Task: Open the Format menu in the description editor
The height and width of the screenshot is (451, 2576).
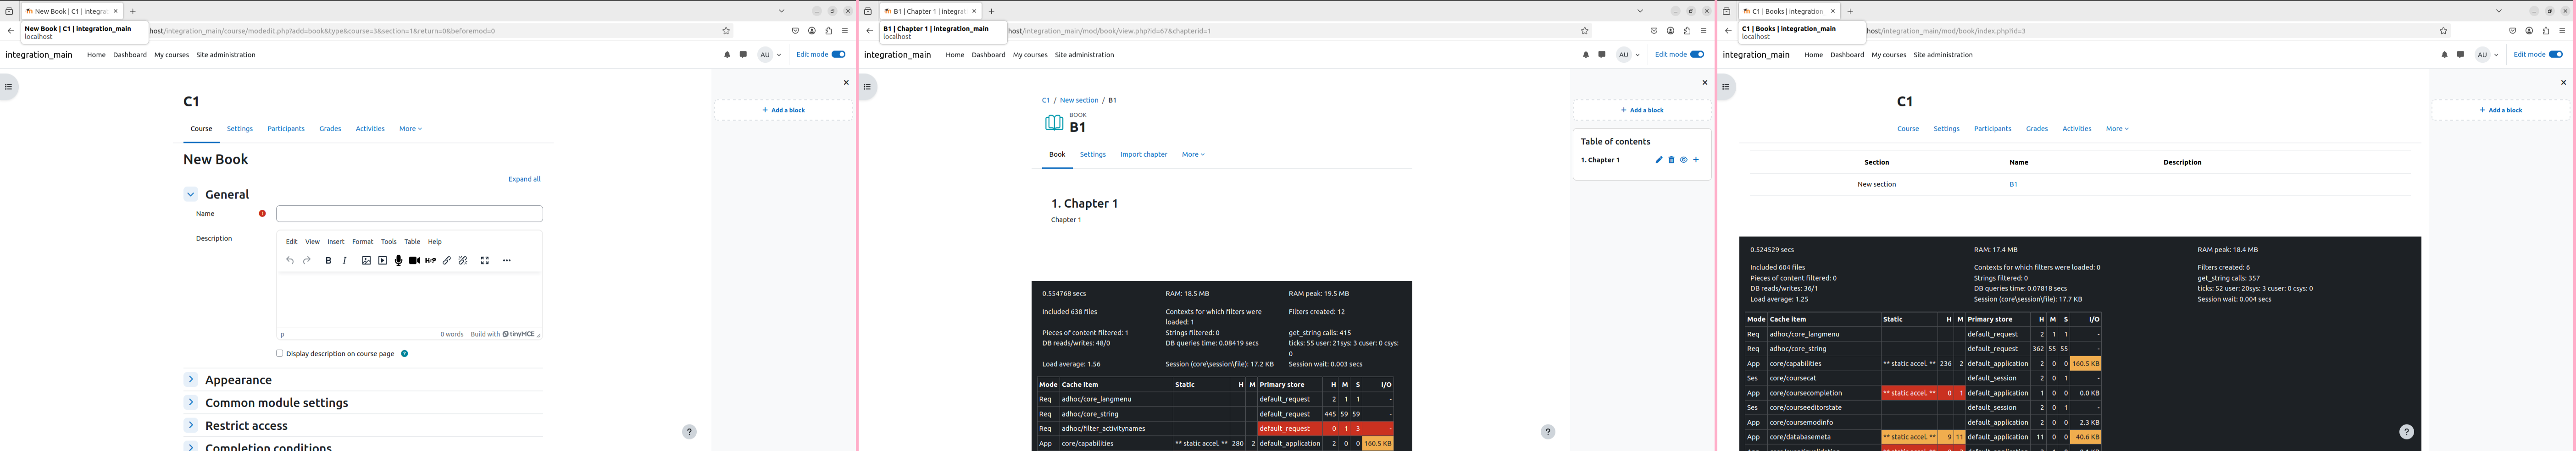Action: 362,242
